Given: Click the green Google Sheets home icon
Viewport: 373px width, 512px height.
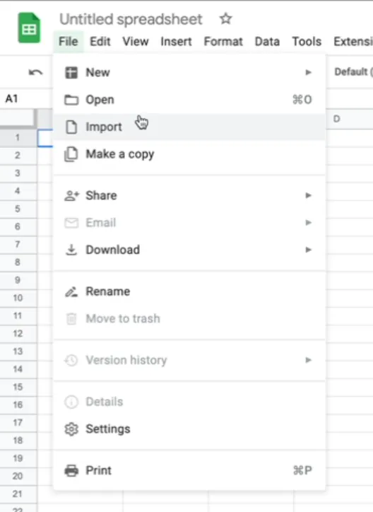Looking at the screenshot, I should click(29, 28).
